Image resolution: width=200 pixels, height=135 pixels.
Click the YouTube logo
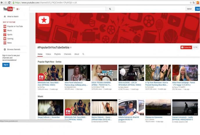pyautogui.click(x=8, y=9)
